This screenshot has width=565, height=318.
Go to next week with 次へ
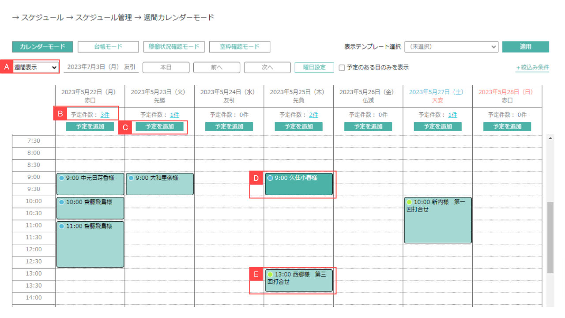(x=267, y=67)
